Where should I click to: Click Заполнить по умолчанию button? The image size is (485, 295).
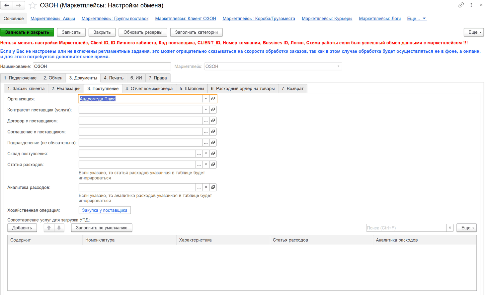click(102, 228)
